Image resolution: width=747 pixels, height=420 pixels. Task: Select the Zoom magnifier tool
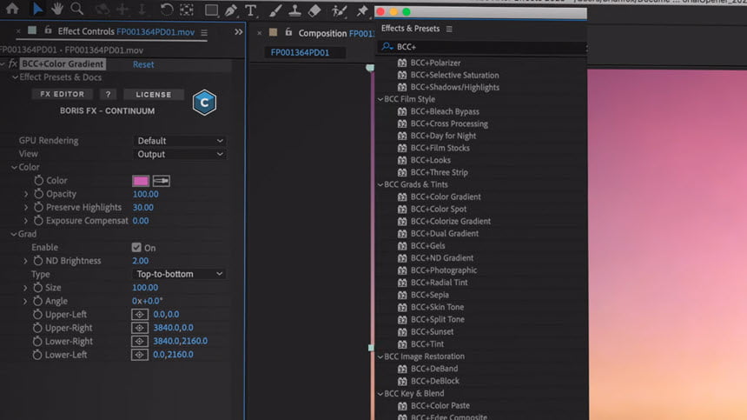point(77,9)
